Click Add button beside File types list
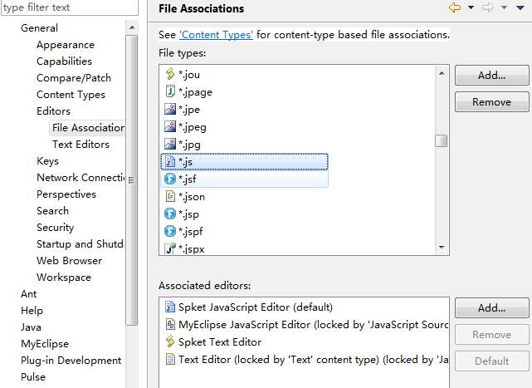Viewport: 532px width, 388px height. click(x=491, y=76)
